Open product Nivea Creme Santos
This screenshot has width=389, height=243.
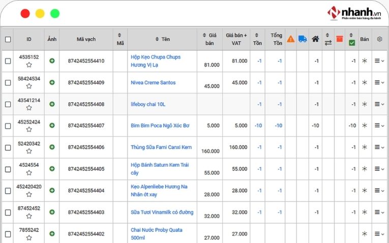pos(153,82)
